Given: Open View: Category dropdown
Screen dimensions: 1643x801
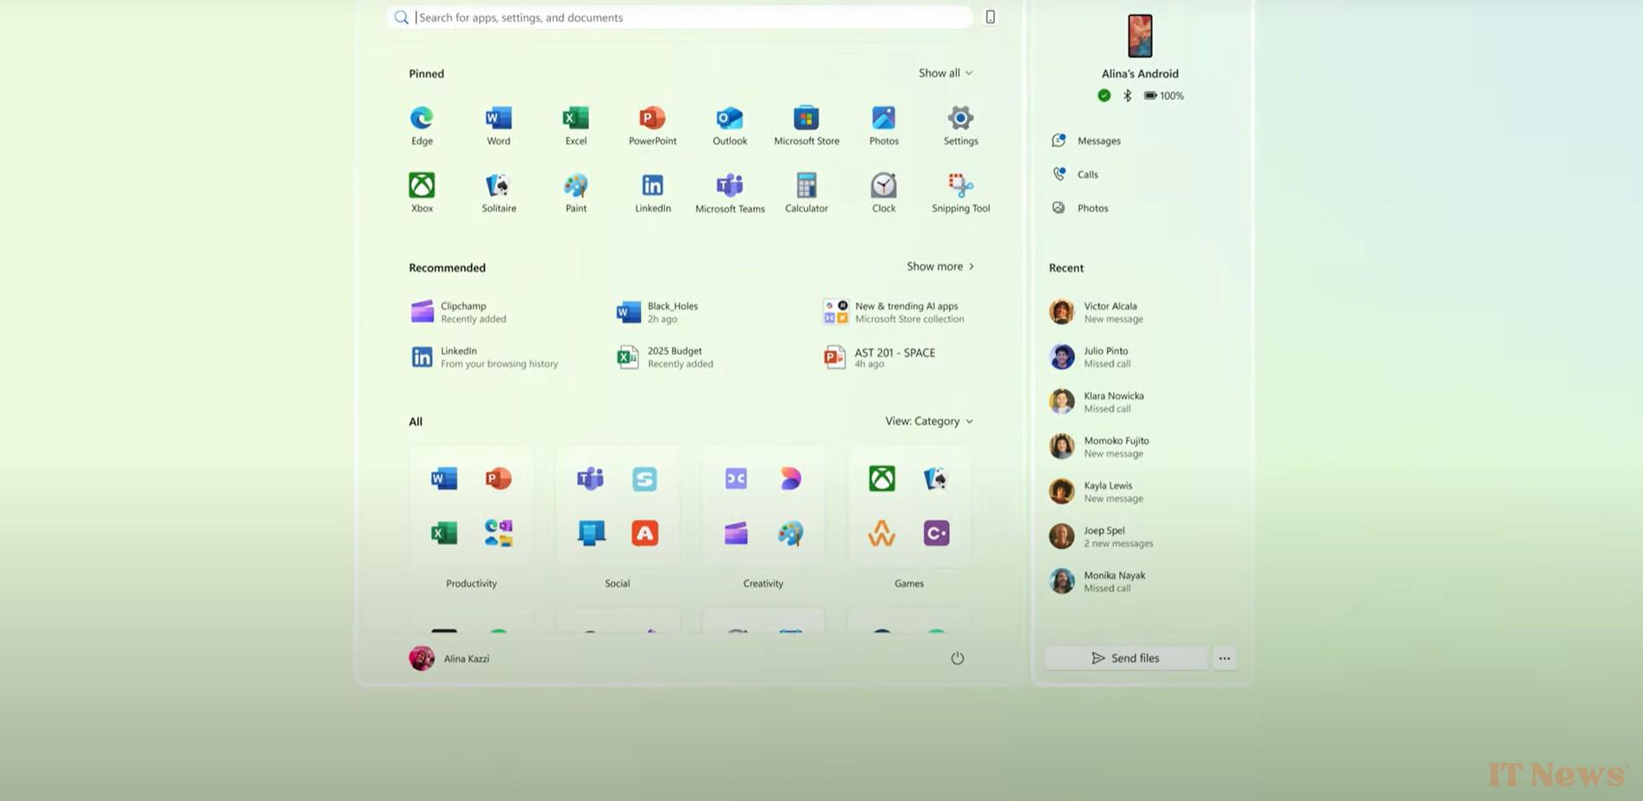Looking at the screenshot, I should (929, 421).
